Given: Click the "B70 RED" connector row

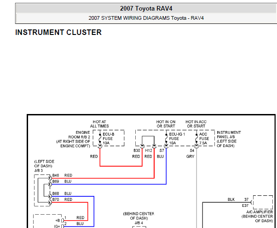Looking at the screenshot, I should click(x=62, y=199).
